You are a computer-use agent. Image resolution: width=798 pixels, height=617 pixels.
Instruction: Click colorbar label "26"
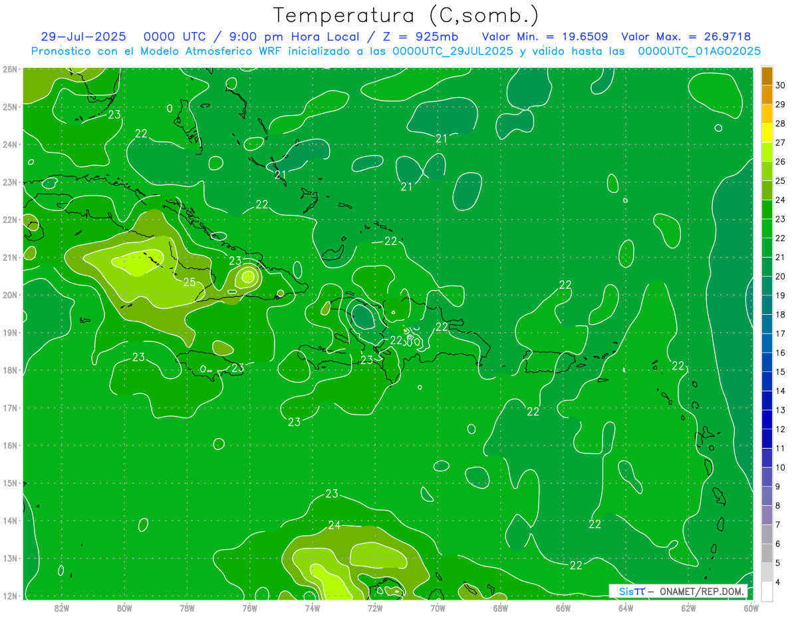(x=781, y=162)
